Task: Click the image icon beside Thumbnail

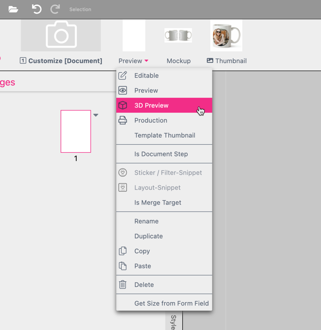Action: [x=210, y=61]
